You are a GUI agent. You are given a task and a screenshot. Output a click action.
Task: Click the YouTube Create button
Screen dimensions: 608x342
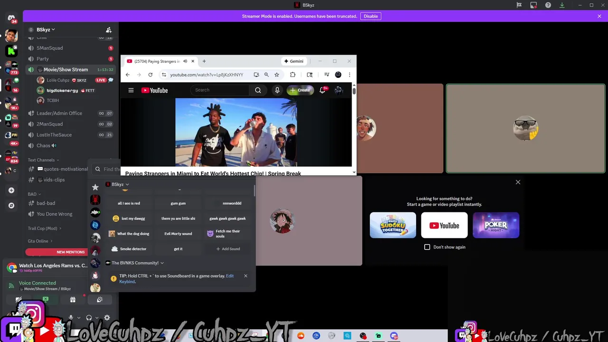[300, 90]
